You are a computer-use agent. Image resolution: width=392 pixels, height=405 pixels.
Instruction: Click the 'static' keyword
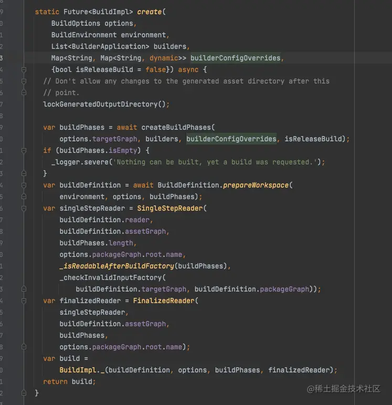(x=47, y=12)
